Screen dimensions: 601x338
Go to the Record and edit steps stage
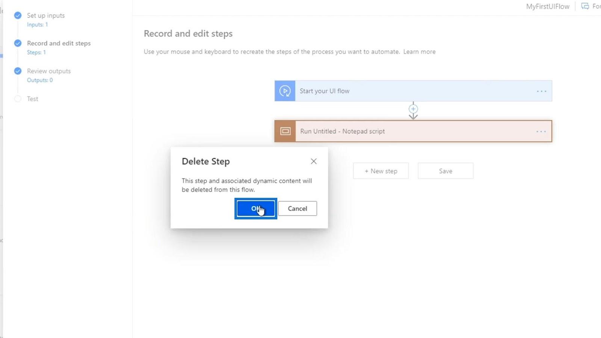(59, 43)
